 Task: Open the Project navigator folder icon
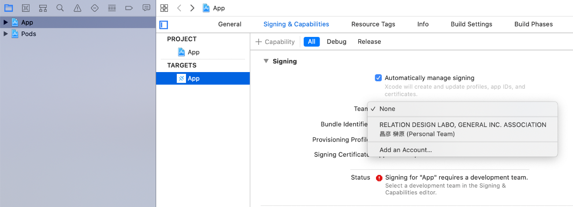pos(8,8)
